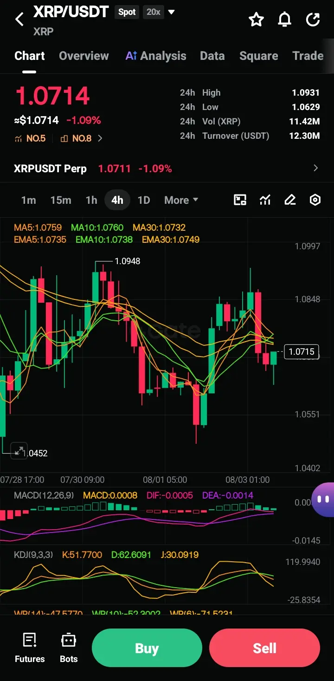Expand the More timeframes dropdown
Viewport: 334px width, 681px height.
pos(181,200)
